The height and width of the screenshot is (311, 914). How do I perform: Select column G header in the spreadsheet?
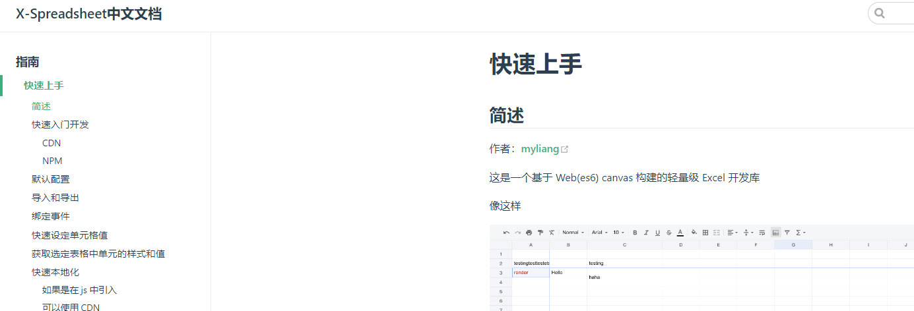793,245
